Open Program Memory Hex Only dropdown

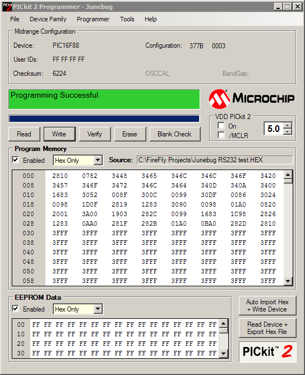pos(98,160)
